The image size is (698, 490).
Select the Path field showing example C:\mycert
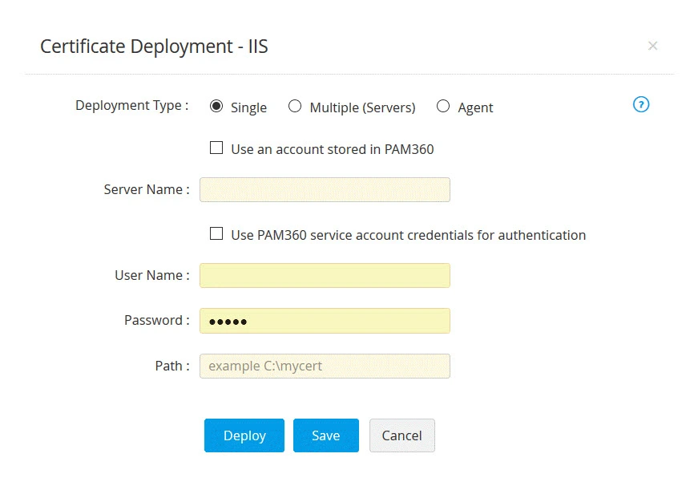(325, 366)
